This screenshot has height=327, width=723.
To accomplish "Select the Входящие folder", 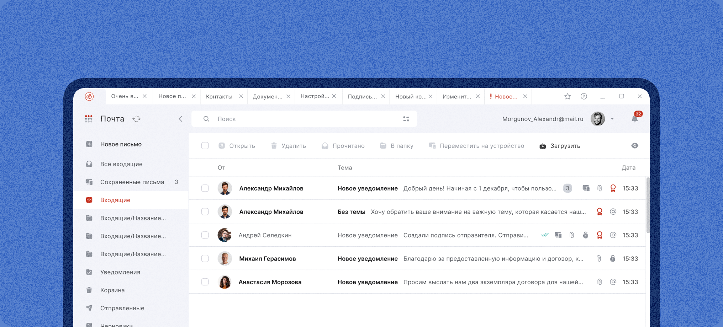I will 131,200.
